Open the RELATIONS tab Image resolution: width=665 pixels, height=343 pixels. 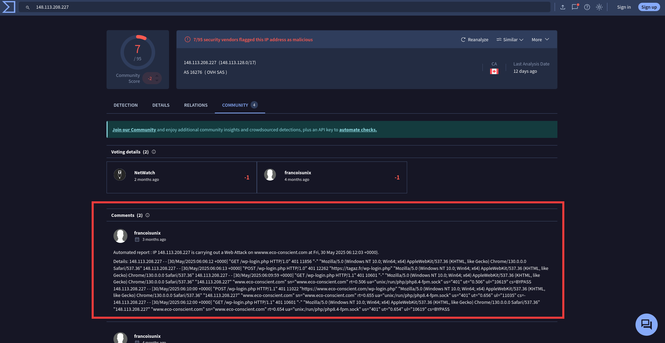(x=195, y=105)
